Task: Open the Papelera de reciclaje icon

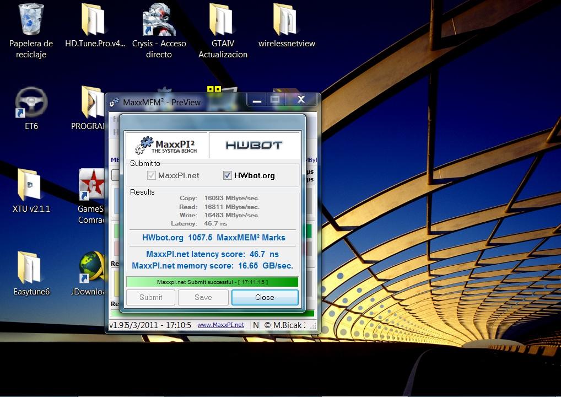Action: pos(31,30)
